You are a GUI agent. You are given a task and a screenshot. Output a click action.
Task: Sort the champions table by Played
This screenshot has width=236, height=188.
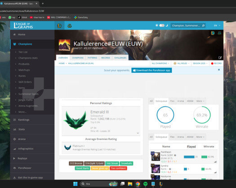coord(191,146)
